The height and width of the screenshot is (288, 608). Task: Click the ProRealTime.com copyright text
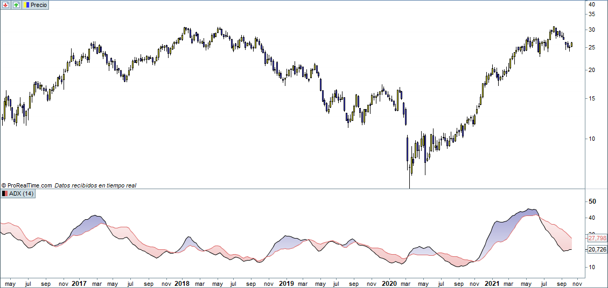coord(26,185)
